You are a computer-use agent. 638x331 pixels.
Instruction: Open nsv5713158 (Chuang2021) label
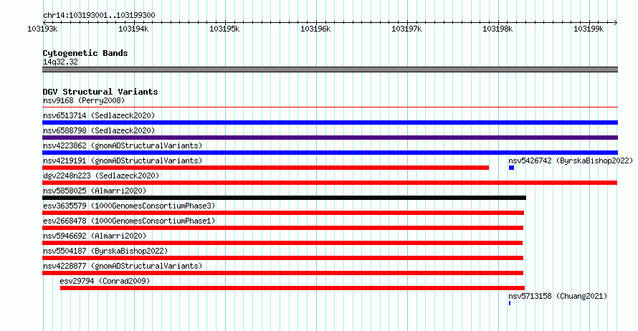558,296
